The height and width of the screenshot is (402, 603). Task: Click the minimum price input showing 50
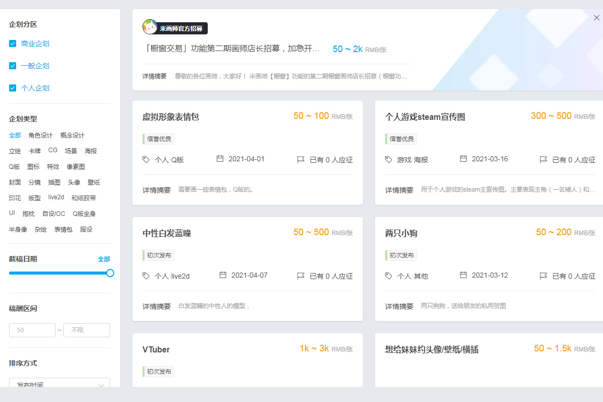[x=32, y=330]
